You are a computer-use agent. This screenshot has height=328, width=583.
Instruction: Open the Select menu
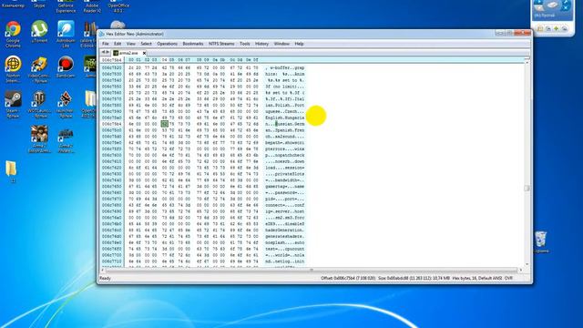pos(146,44)
